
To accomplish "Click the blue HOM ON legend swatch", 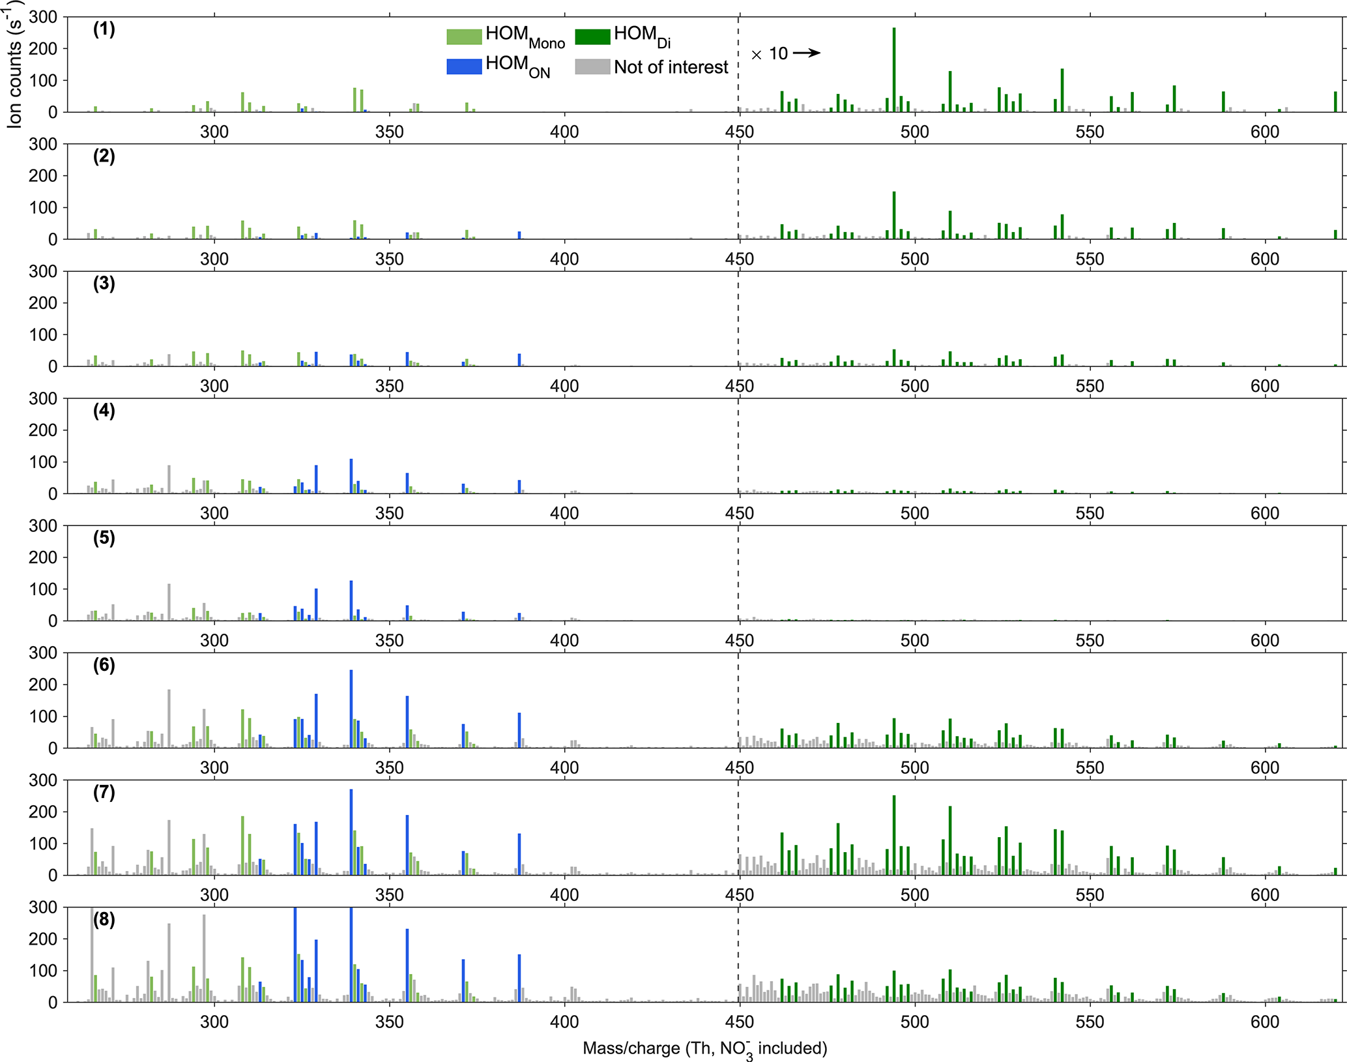I will coord(464,66).
